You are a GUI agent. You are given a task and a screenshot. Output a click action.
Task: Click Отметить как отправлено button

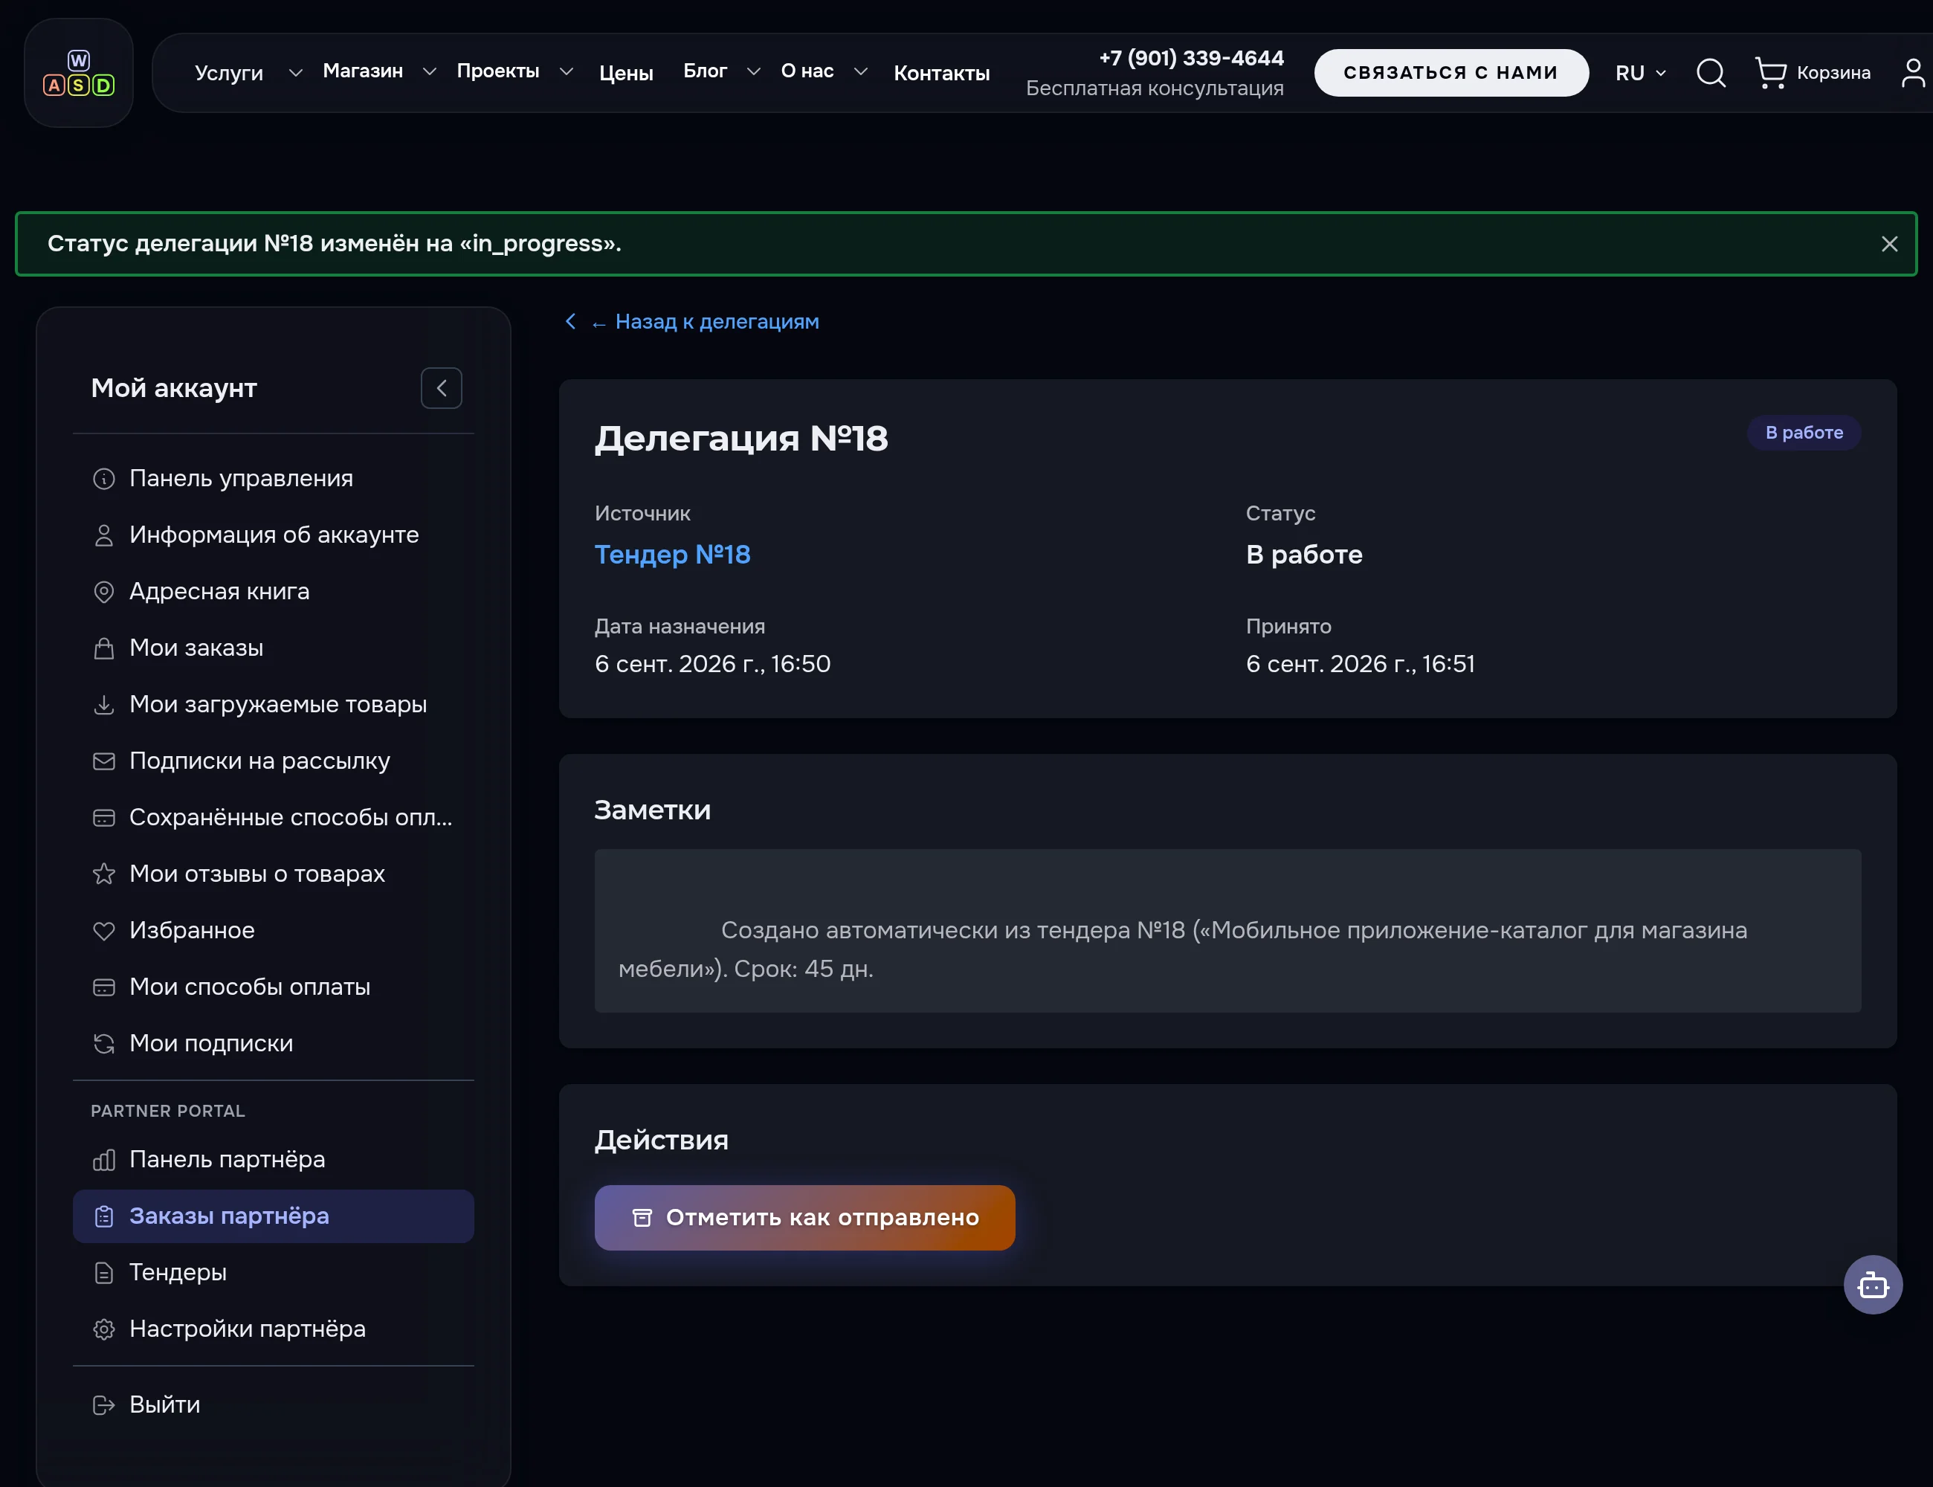(x=804, y=1217)
